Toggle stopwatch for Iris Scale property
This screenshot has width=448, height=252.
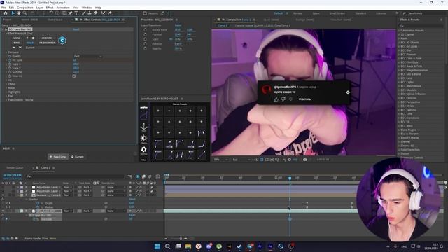10,60
